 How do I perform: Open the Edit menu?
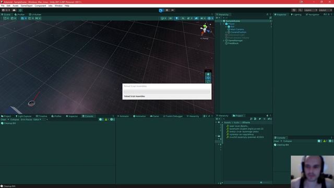pos(8,6)
